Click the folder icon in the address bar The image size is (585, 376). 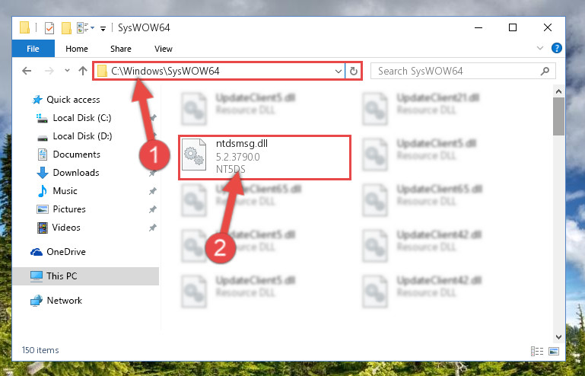point(102,71)
